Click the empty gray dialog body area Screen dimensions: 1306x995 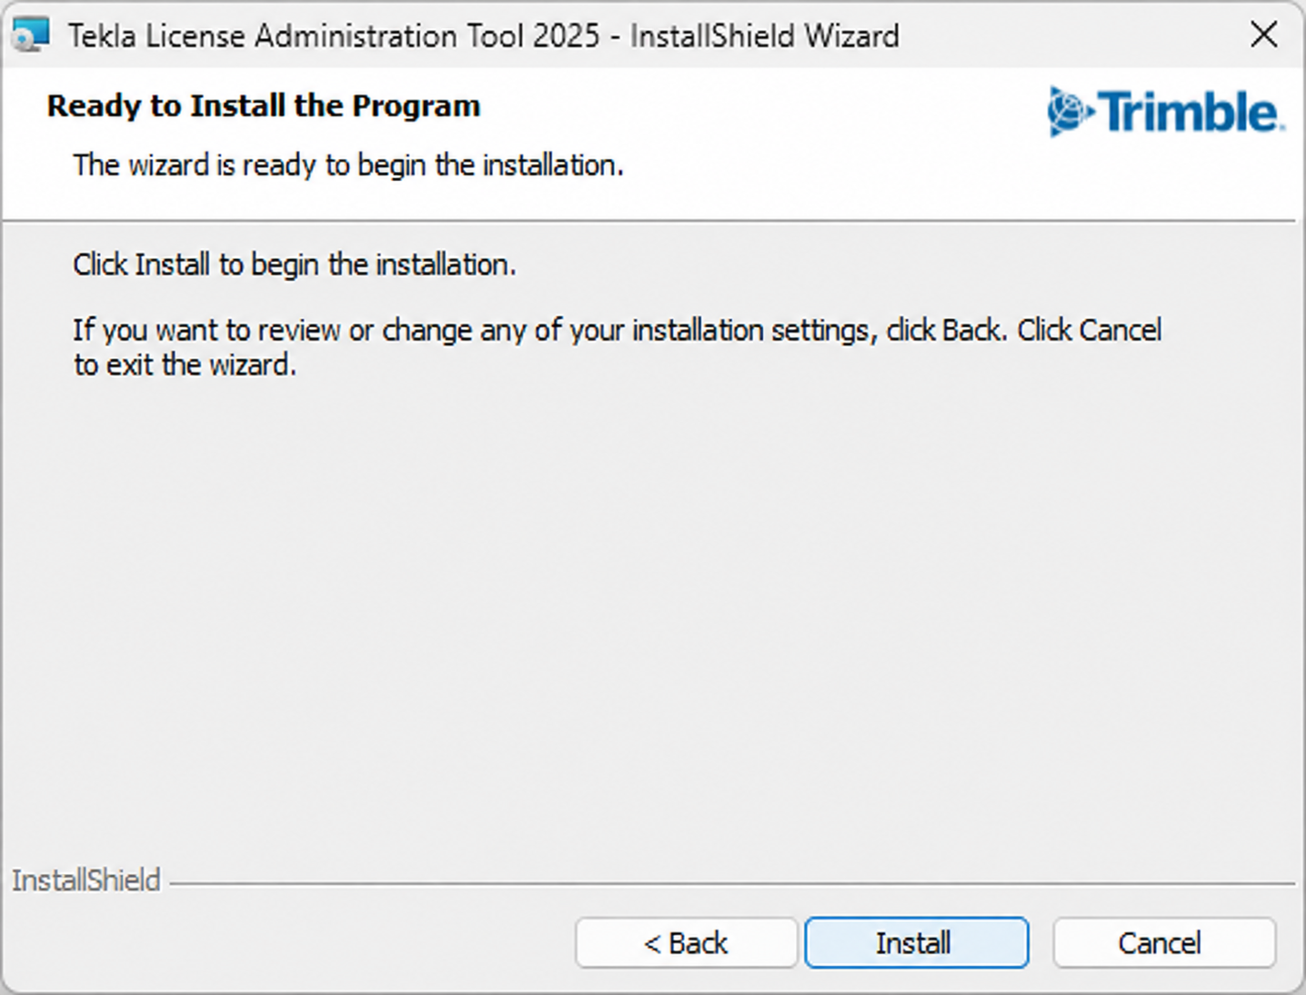653,618
